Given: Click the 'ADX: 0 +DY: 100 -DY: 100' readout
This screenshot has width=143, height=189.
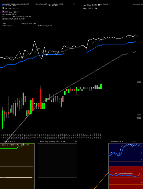Looking at the screenshot, I should coord(15,145).
